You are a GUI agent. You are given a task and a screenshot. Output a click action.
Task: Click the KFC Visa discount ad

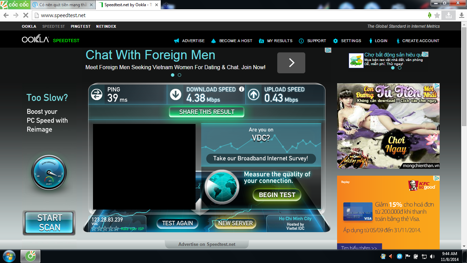pyautogui.click(x=388, y=212)
